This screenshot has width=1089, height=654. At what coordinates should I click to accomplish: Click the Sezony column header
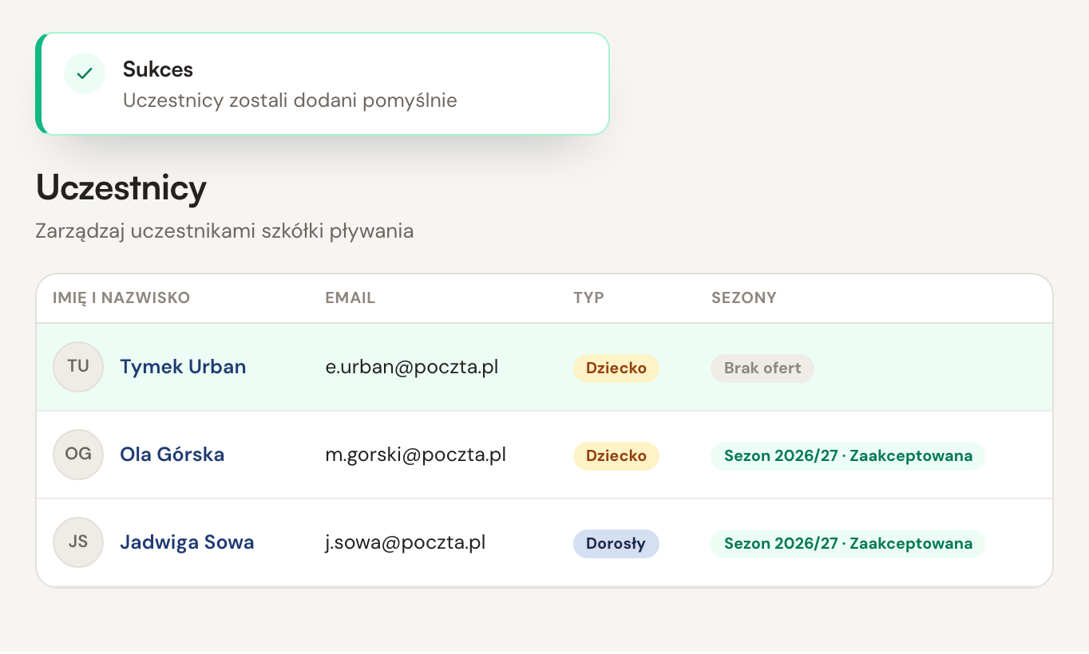(x=744, y=298)
